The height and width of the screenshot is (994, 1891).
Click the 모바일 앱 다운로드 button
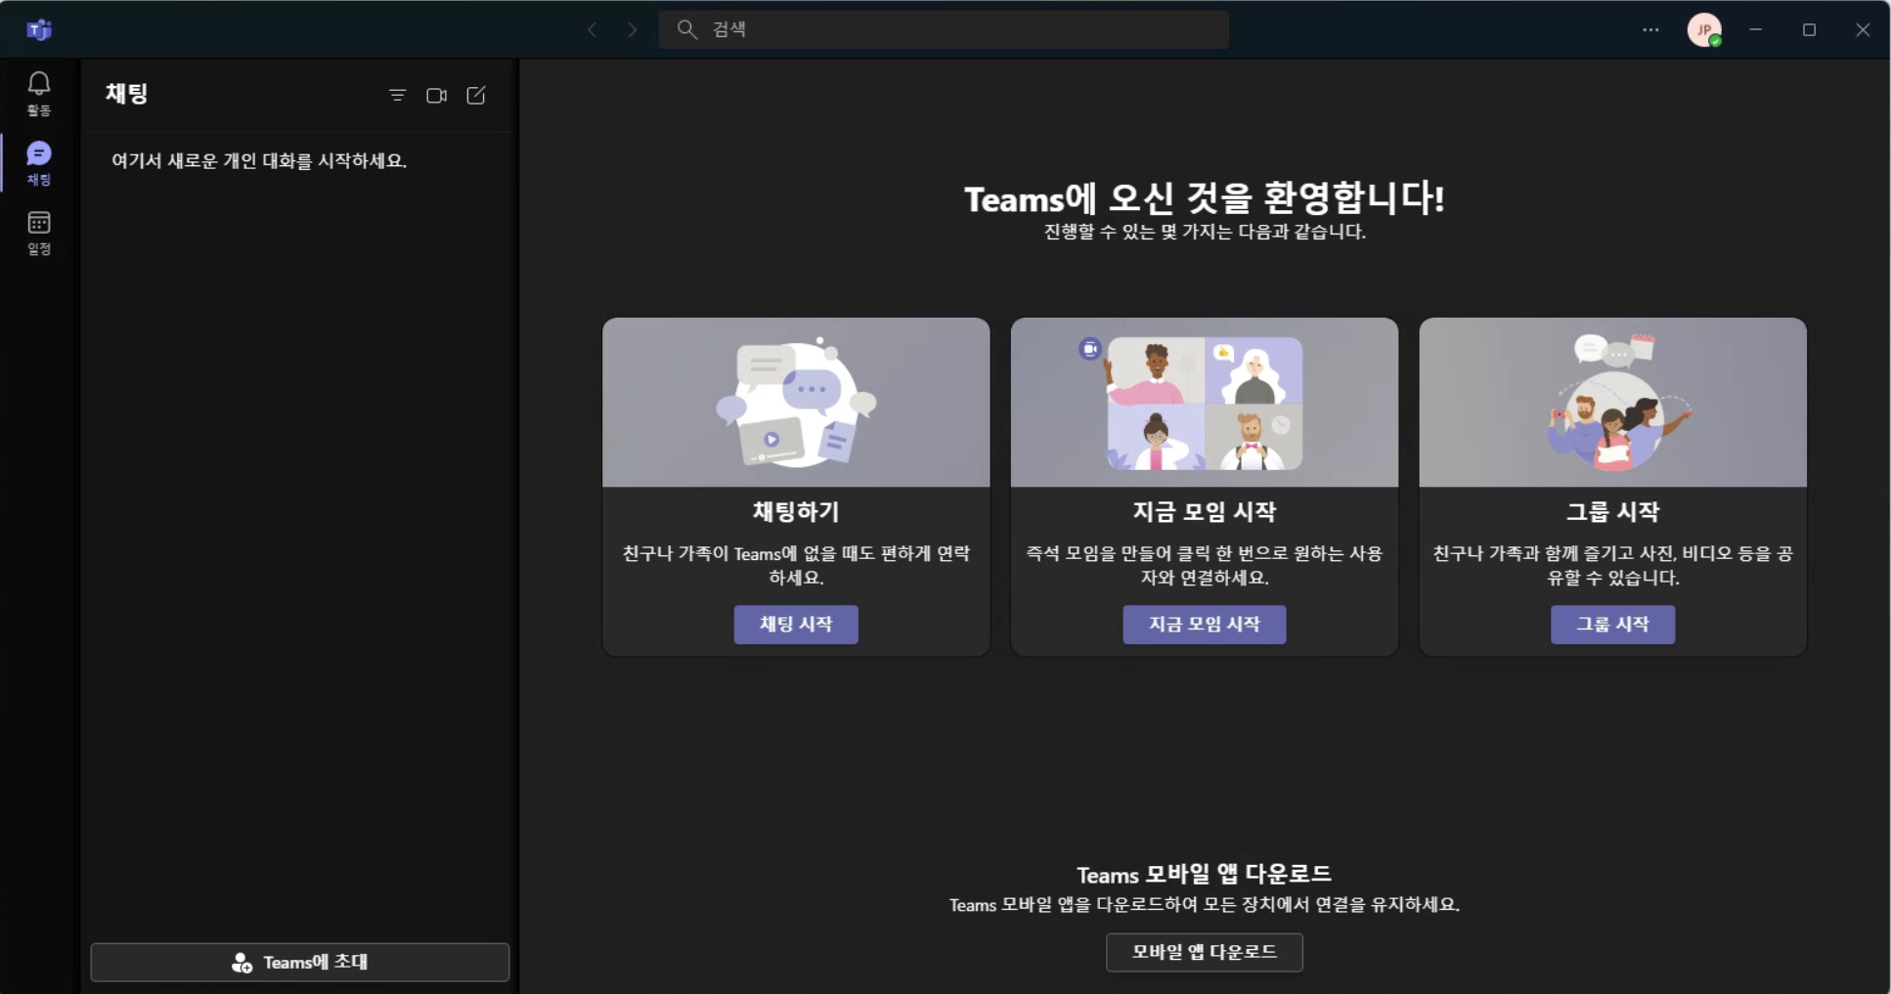pos(1204,952)
